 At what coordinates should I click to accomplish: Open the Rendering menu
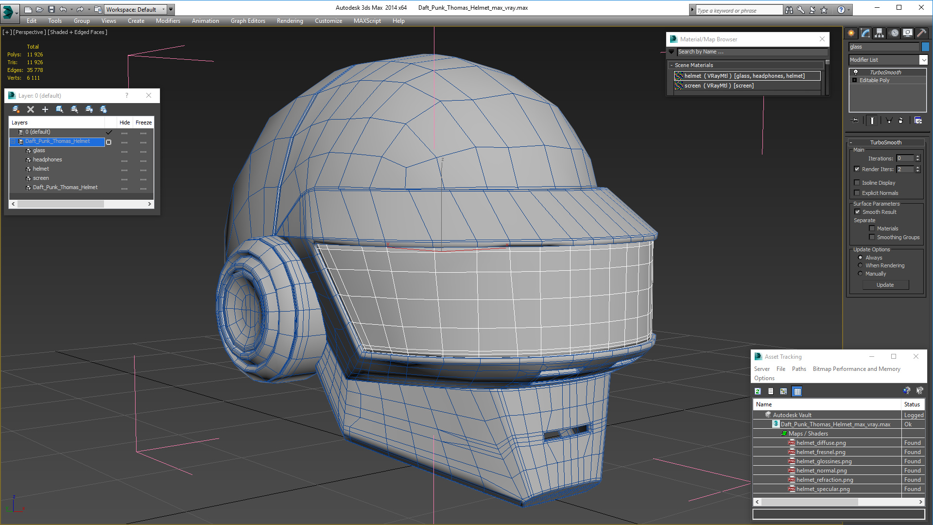click(x=290, y=21)
